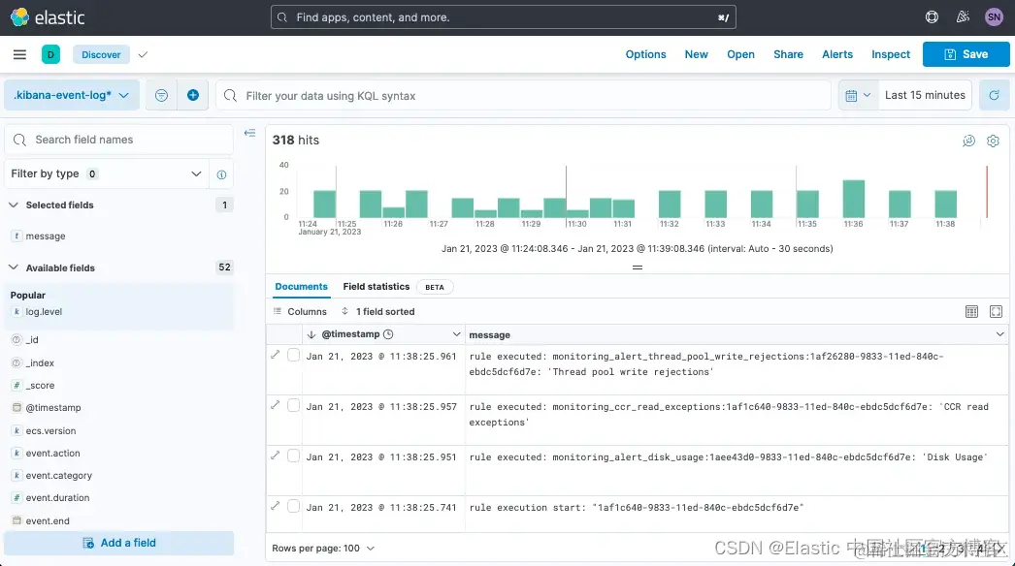This screenshot has height=566, width=1015.
Task: Click the edit visualization icon beside the gear
Action: tap(969, 141)
